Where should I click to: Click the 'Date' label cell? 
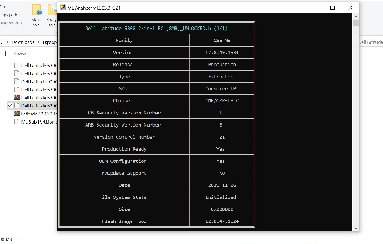[x=124, y=185]
